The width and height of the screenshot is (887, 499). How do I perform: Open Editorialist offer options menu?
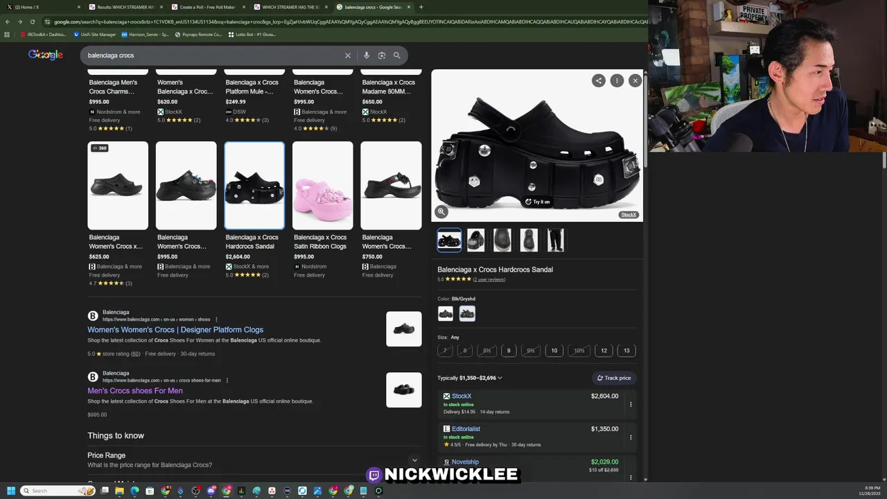click(x=631, y=437)
